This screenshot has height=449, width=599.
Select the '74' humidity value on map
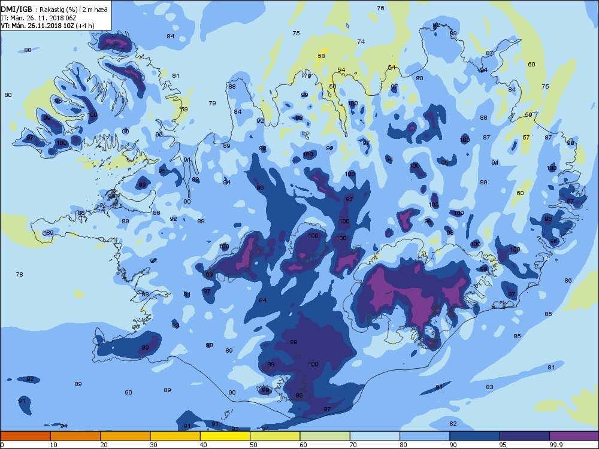[361, 41]
